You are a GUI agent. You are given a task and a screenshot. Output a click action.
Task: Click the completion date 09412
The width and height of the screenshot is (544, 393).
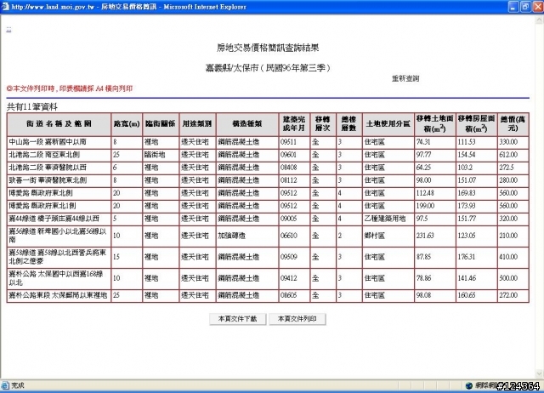click(x=289, y=278)
